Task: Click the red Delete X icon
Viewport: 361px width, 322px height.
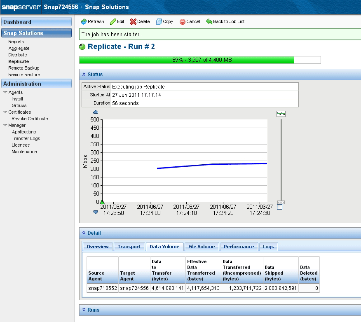Action: [x=133, y=22]
